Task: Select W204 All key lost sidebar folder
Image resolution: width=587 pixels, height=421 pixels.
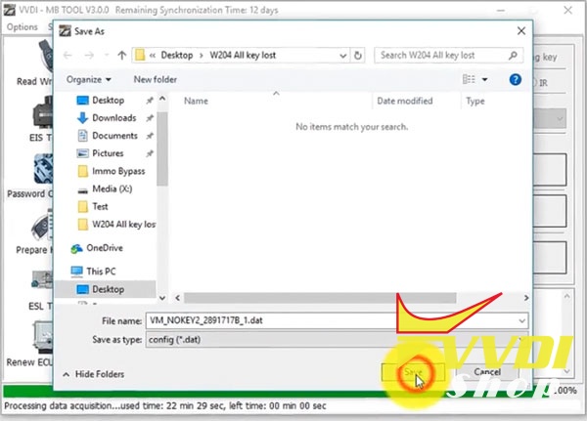Action: click(x=123, y=224)
